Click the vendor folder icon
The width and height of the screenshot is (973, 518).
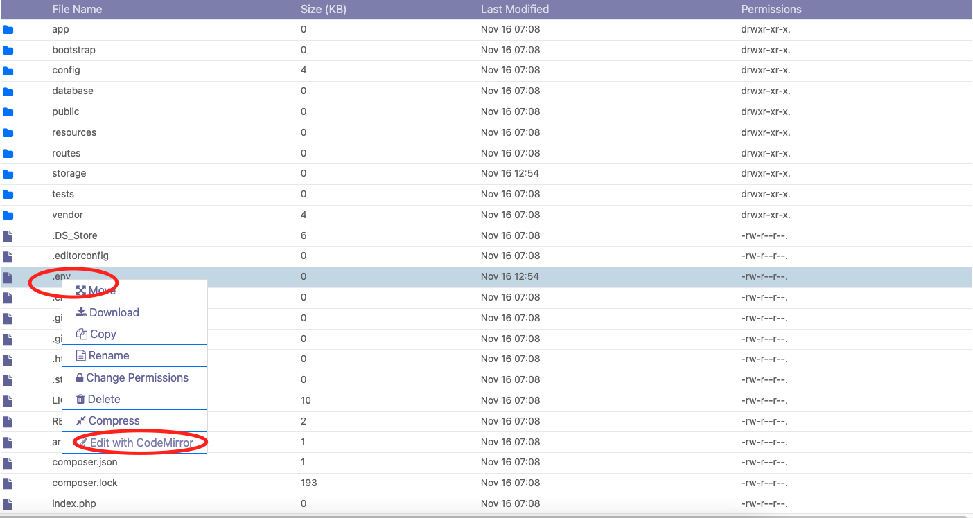[8, 215]
